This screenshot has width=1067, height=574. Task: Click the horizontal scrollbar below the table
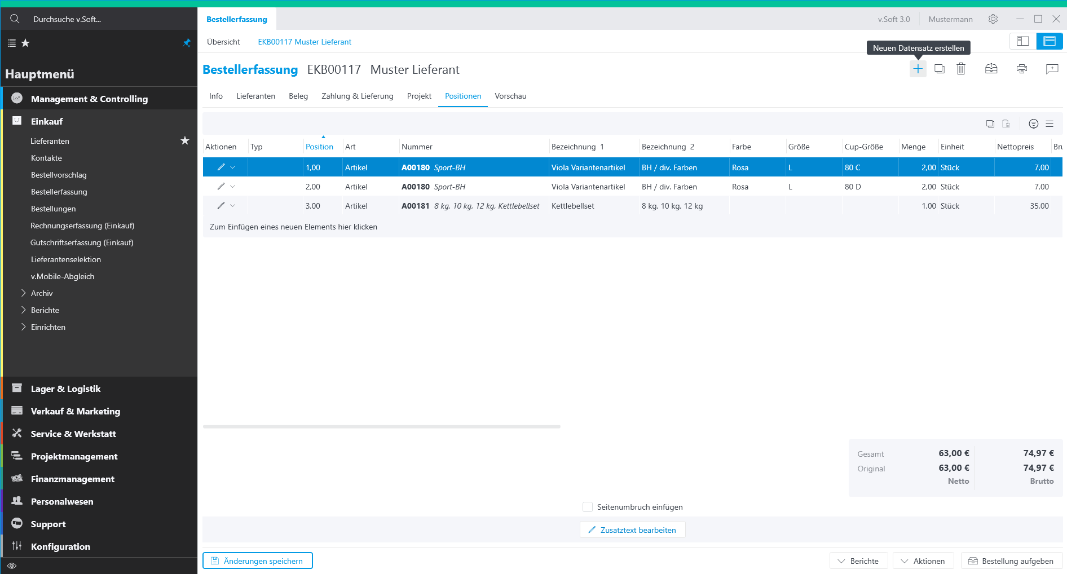tap(381, 427)
